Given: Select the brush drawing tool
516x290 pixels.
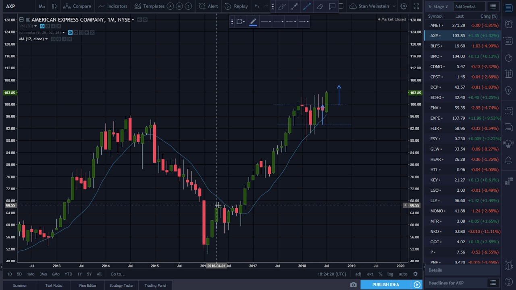Looking at the screenshot, I should point(282,6).
